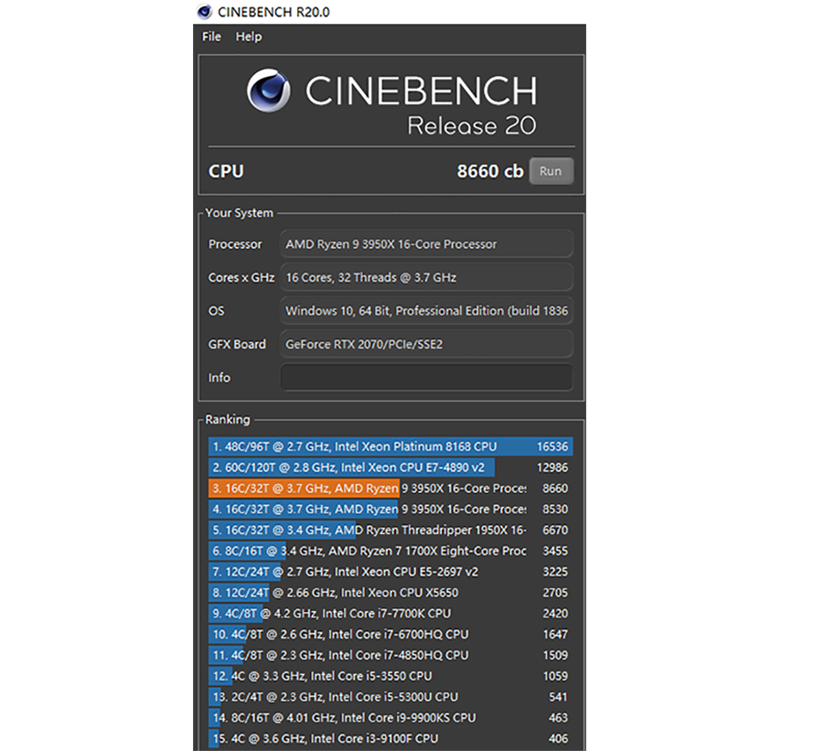Click the 16536 score in the ranking
The image size is (814, 751).
(552, 446)
